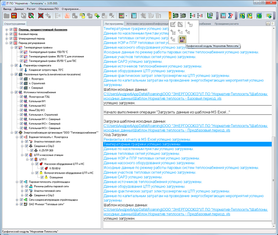Open the Расчет menu
This screenshot has height=235, width=278.
pyautogui.click(x=31, y=9)
